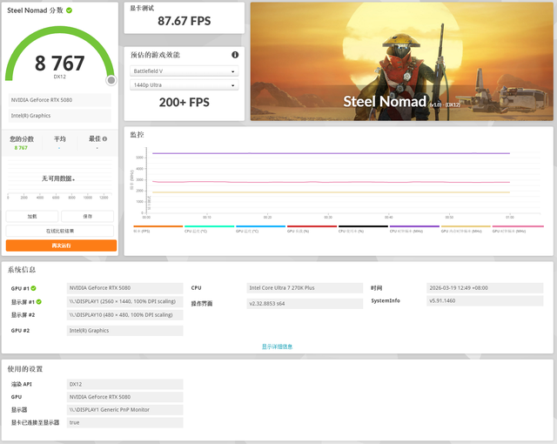557x444 pixels.
Task: Click the Steel Nomad banner image
Action: coord(402,62)
